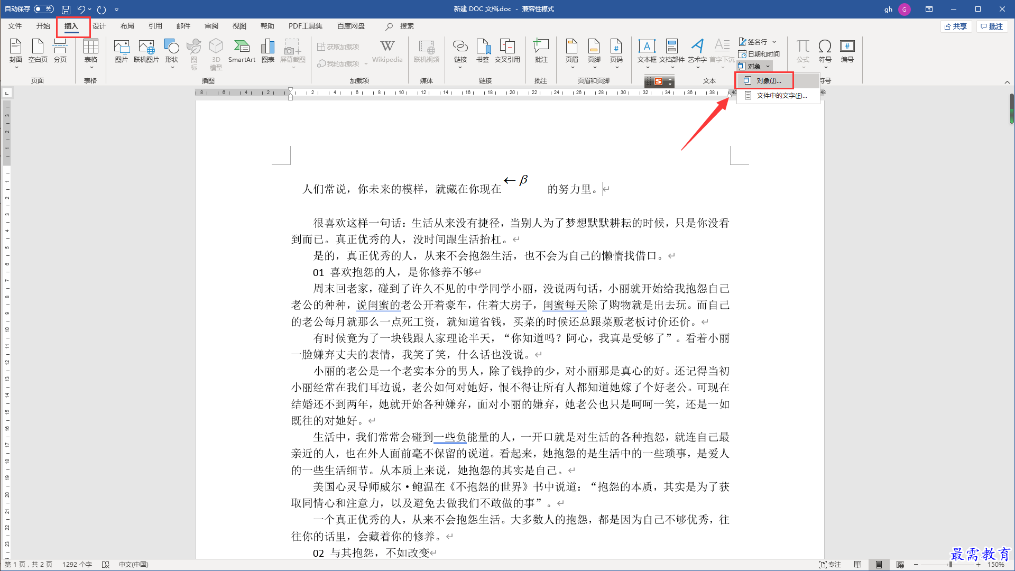Switch to the Home (开始) tab
Image resolution: width=1015 pixels, height=571 pixels.
43,26
